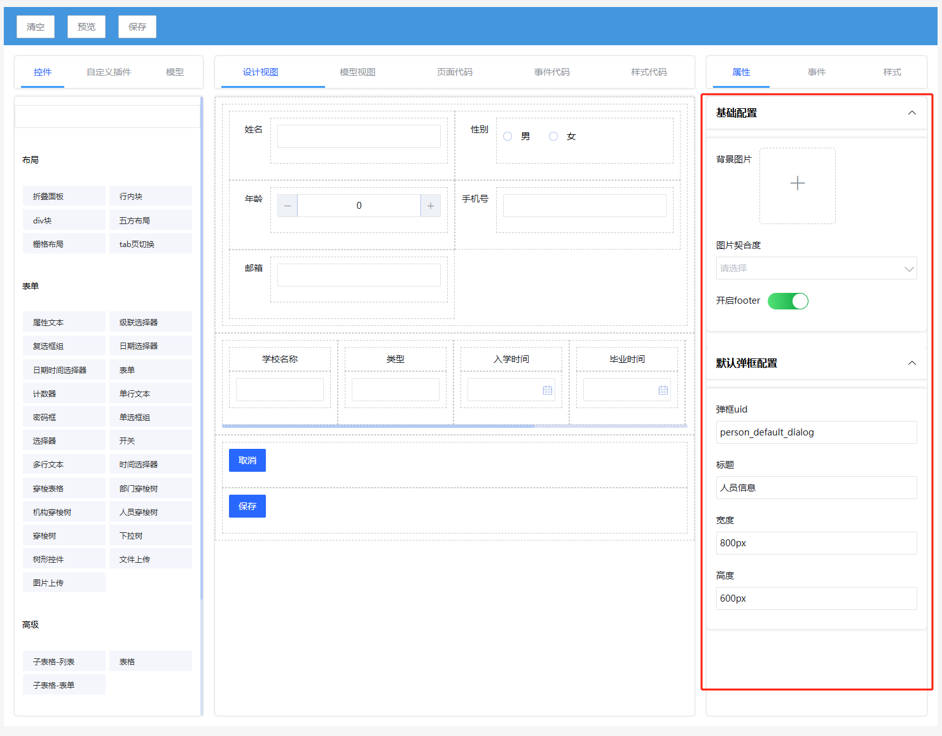Screen dimensions: 942x736
Task: Click the 清空 button in top bar
Action: click(x=36, y=27)
